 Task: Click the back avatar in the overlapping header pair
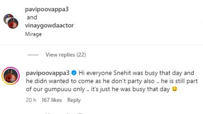coord(8,18)
